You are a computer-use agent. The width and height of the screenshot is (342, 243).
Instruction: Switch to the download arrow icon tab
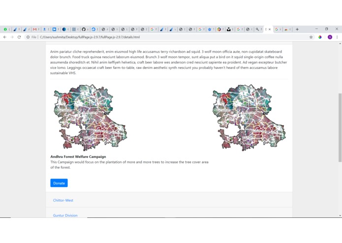pyautogui.click(x=44, y=29)
